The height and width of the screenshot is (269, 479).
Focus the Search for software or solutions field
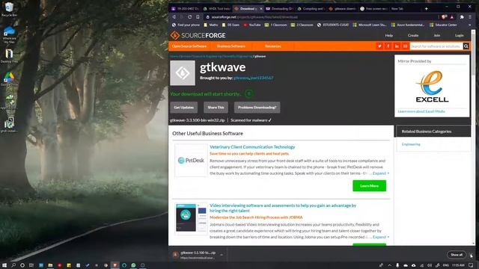436,46
